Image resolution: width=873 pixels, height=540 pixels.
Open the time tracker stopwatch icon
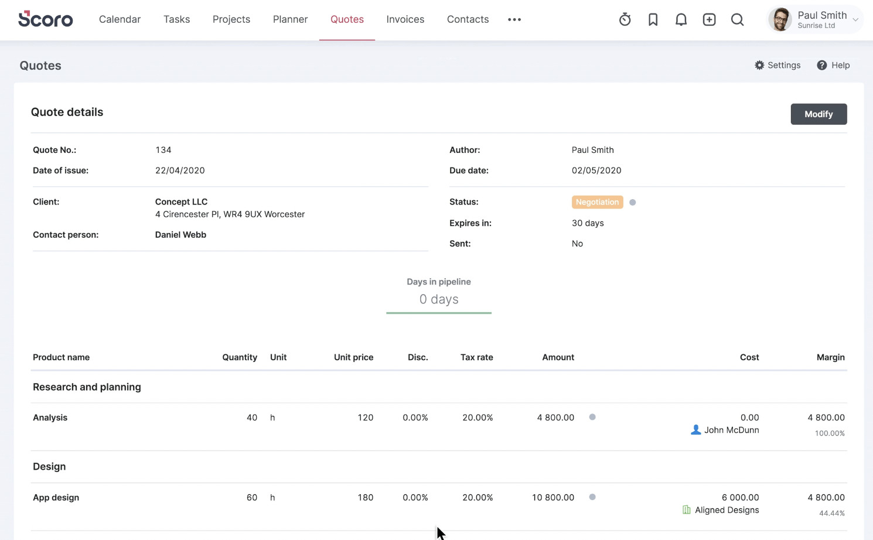[625, 19]
